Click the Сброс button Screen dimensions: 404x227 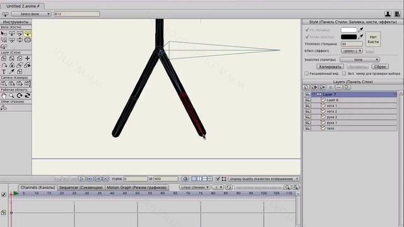click(x=380, y=67)
